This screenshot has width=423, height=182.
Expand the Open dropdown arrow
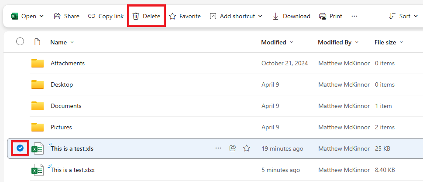tap(42, 16)
